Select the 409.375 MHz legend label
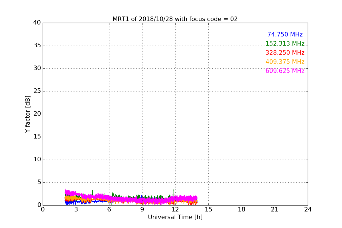 tap(285, 62)
